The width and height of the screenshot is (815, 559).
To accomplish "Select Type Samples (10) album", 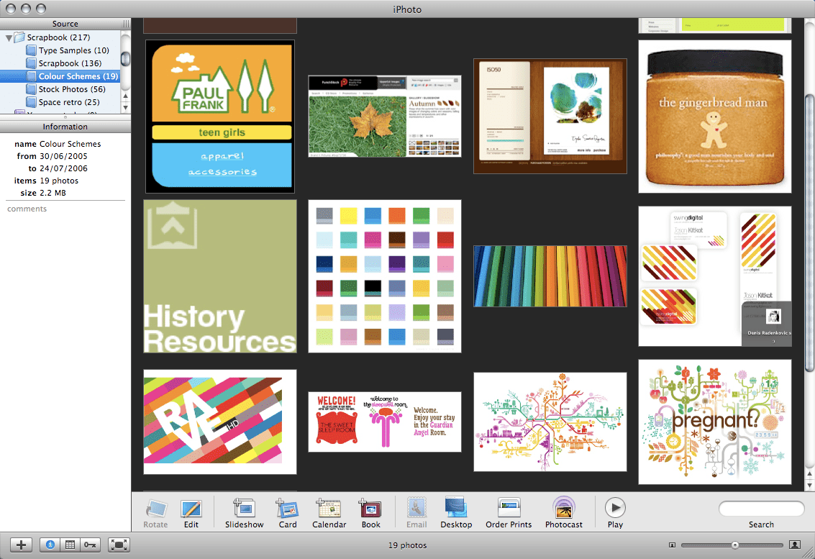I will (60, 50).
